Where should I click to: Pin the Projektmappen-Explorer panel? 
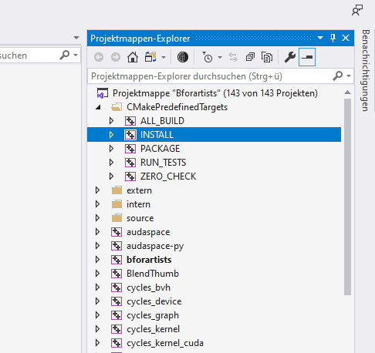point(333,38)
